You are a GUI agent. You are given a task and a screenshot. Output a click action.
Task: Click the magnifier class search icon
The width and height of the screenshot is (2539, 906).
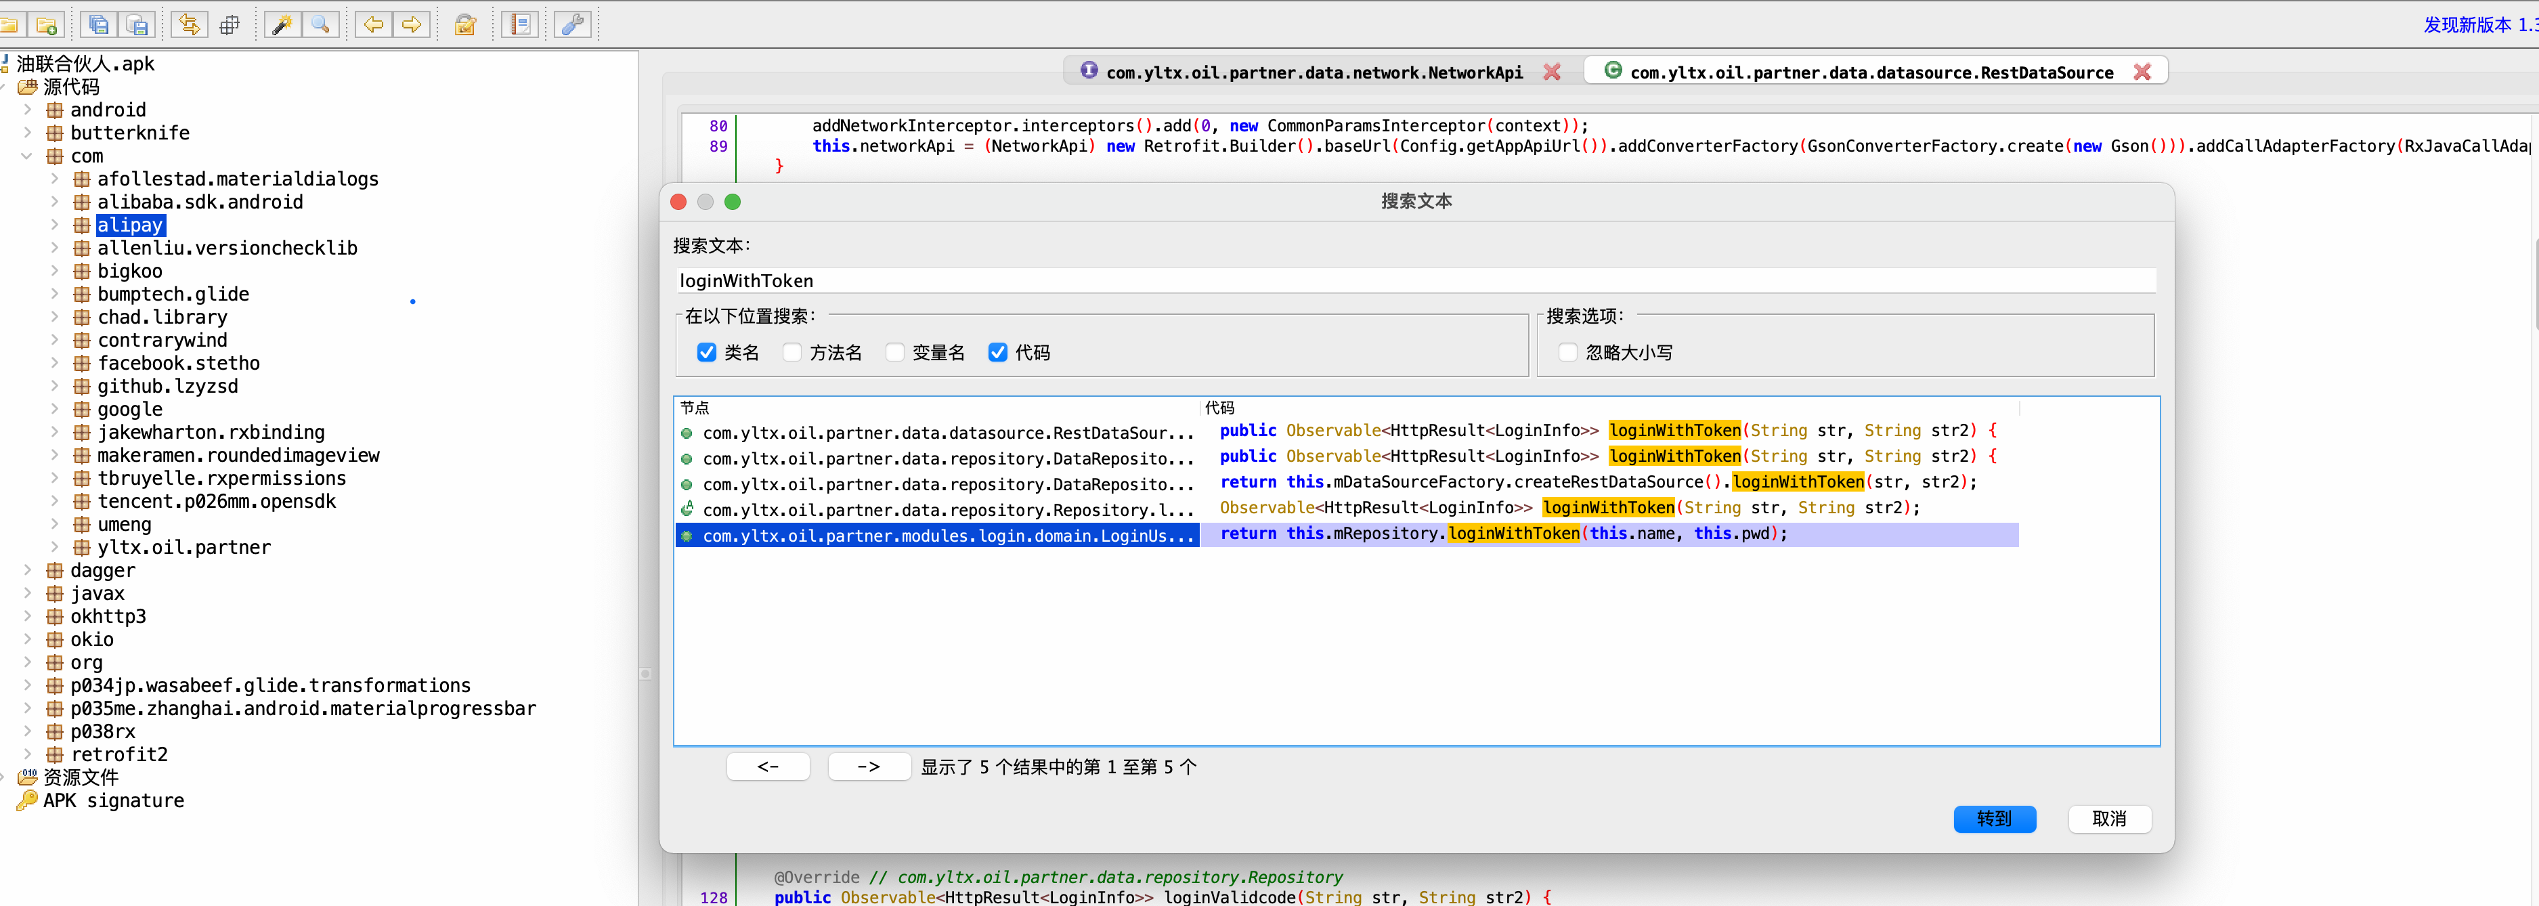[322, 24]
